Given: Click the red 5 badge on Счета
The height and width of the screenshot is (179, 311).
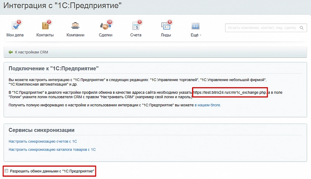Looking at the screenshot, I should pos(140,22).
